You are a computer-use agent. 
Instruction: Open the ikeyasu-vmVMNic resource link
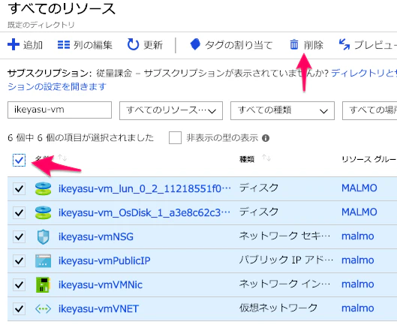101,285
